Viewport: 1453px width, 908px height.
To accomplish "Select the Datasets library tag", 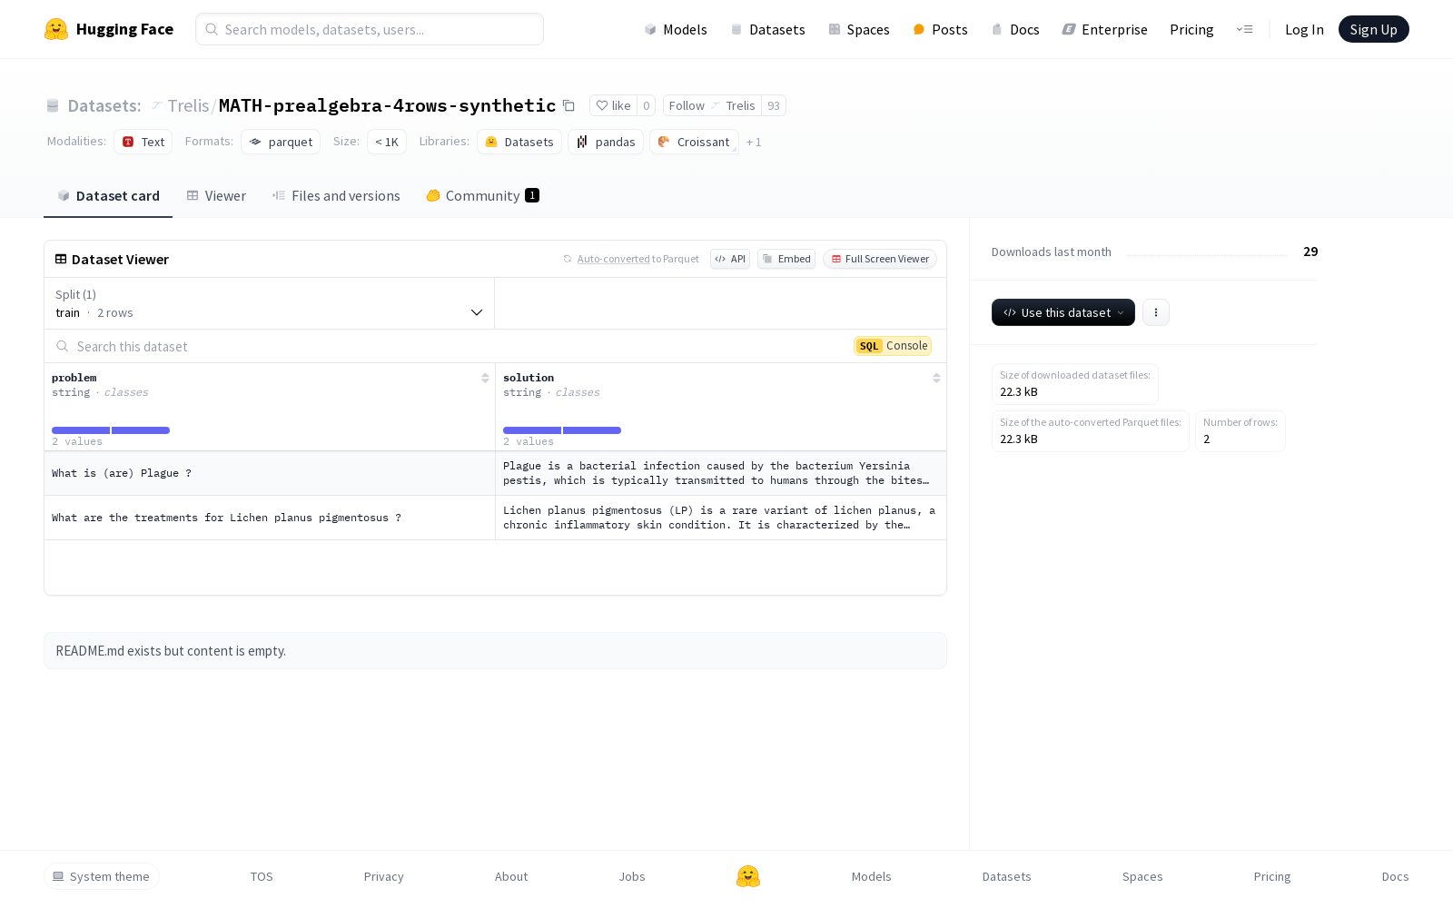I will click(519, 142).
